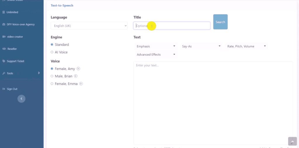Choose the Male, Brian voice
The width and height of the screenshot is (299, 148).
click(52, 76)
